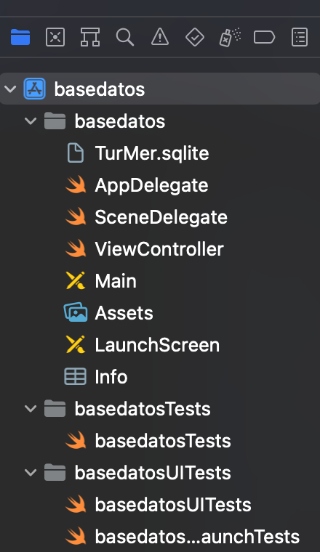This screenshot has width=320, height=552.
Task: Show the Breakpoint navigator icon
Action: click(x=264, y=37)
